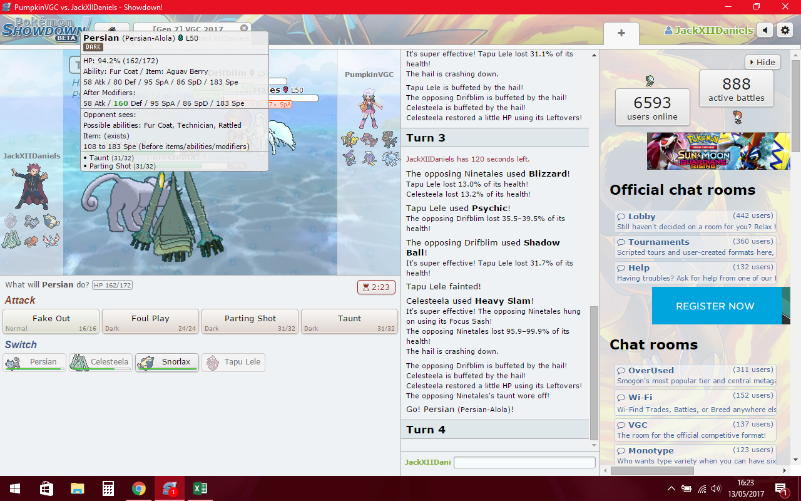Open File Explorer from the taskbar

[x=77, y=488]
